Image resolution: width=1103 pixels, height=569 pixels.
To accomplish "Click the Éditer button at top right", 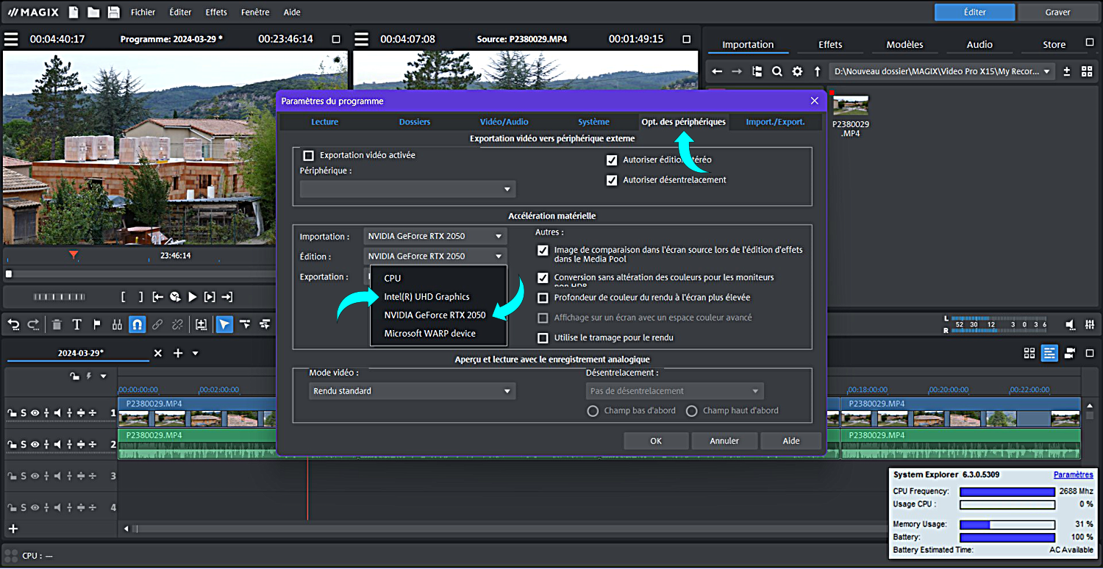I will click(x=974, y=12).
